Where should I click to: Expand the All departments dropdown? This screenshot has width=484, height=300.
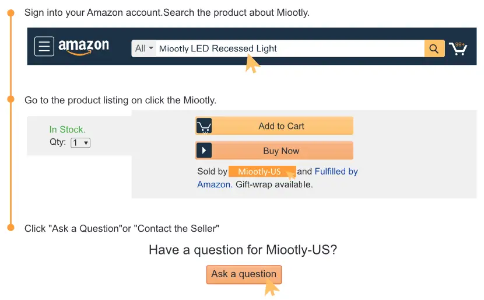tap(144, 48)
